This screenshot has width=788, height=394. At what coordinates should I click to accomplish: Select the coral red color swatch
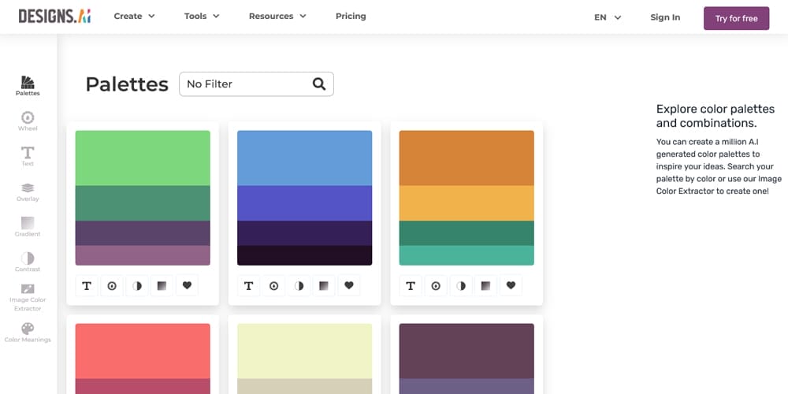(x=143, y=351)
